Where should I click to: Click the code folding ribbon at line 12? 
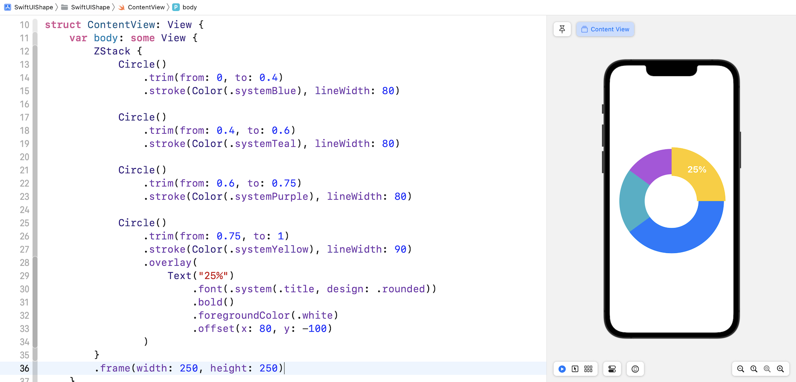click(35, 51)
